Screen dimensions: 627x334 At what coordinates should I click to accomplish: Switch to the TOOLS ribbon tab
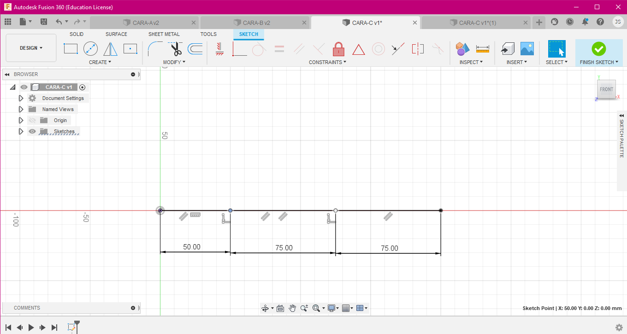(208, 34)
